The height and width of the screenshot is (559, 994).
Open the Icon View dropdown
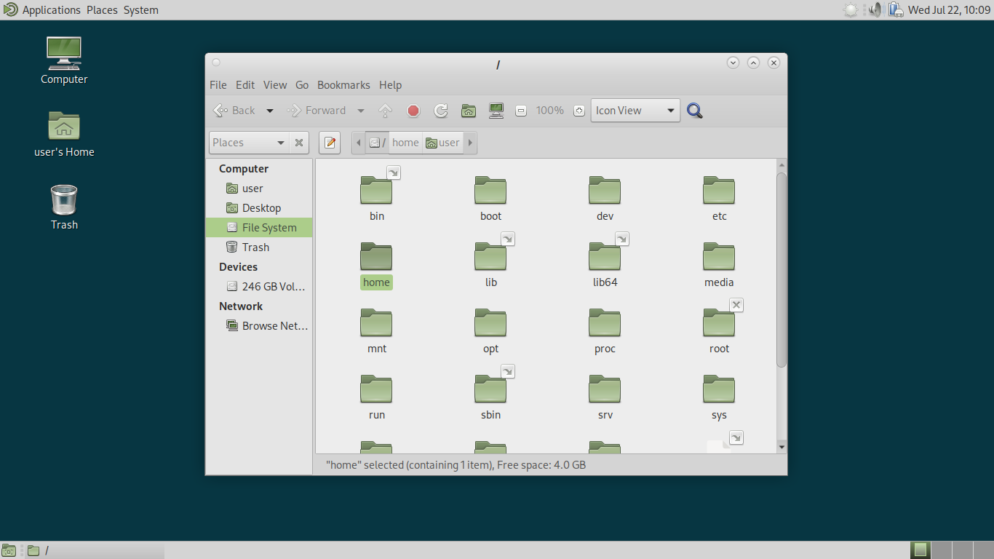pos(635,111)
